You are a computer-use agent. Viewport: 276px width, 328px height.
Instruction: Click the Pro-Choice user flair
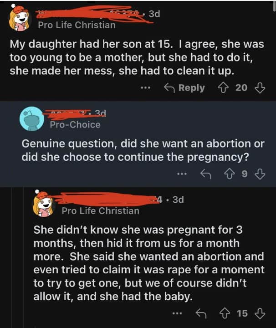click(x=75, y=124)
